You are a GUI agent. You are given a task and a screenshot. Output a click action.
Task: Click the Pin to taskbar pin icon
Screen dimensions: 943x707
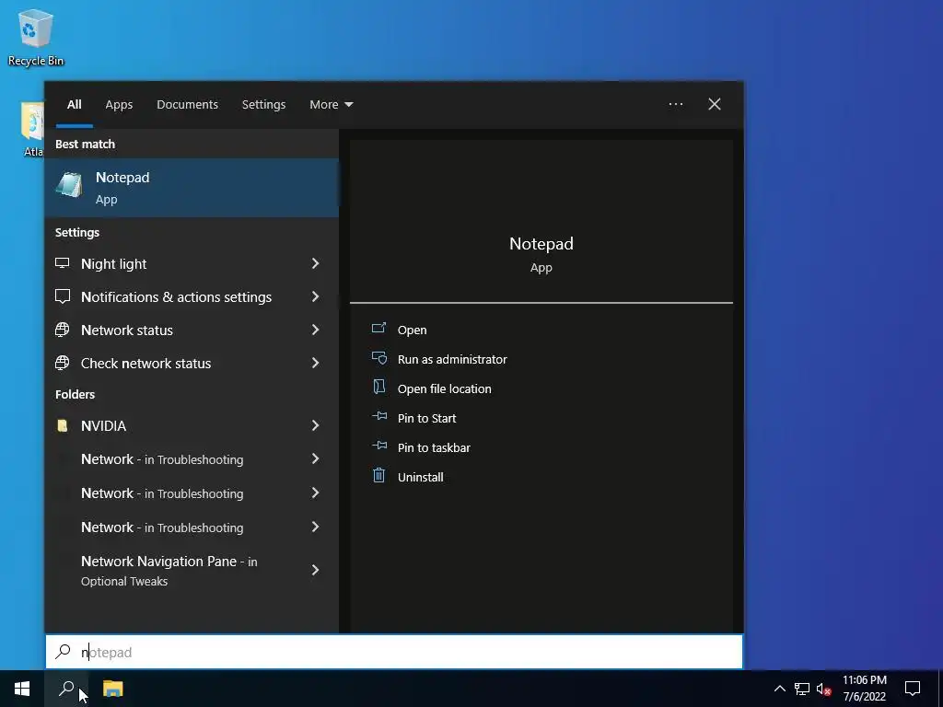coord(378,446)
